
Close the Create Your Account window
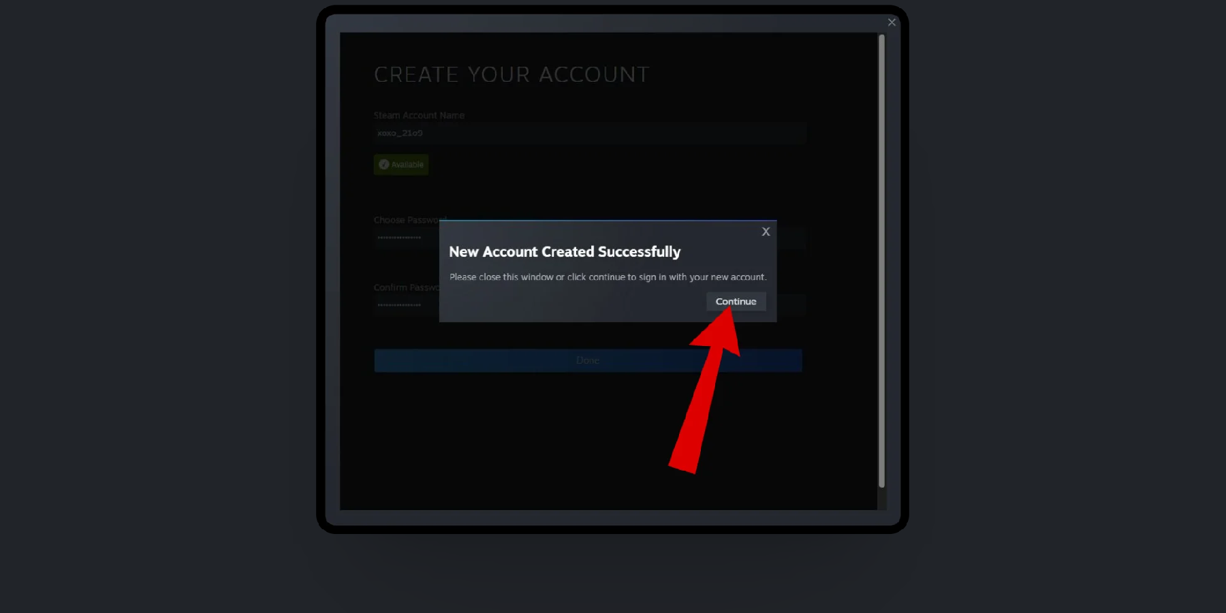pyautogui.click(x=892, y=22)
